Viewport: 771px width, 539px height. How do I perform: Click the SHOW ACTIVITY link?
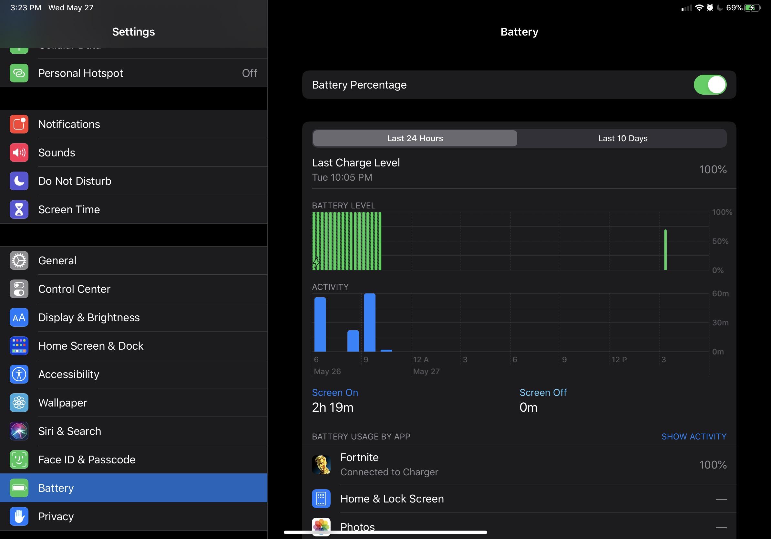(x=694, y=436)
